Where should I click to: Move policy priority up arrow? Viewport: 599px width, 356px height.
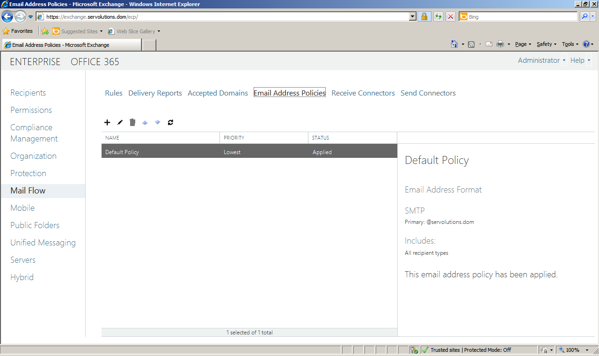coord(145,122)
